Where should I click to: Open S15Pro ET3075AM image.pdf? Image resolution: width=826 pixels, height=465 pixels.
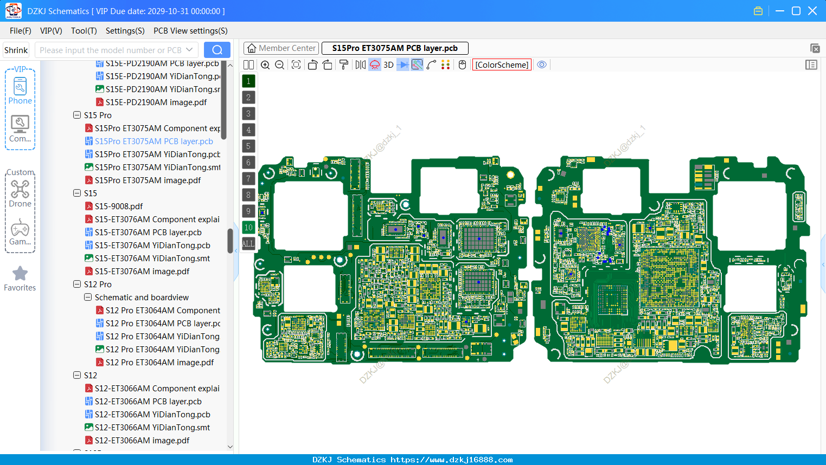(148, 180)
